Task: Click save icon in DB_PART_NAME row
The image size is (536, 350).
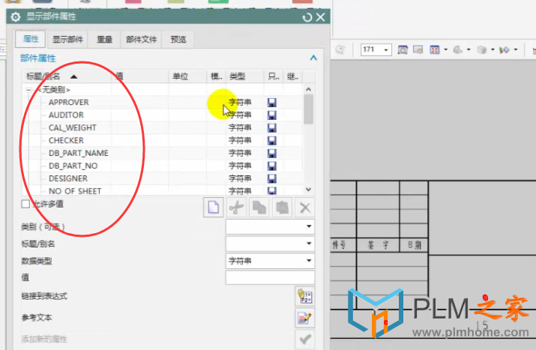Action: [272, 153]
